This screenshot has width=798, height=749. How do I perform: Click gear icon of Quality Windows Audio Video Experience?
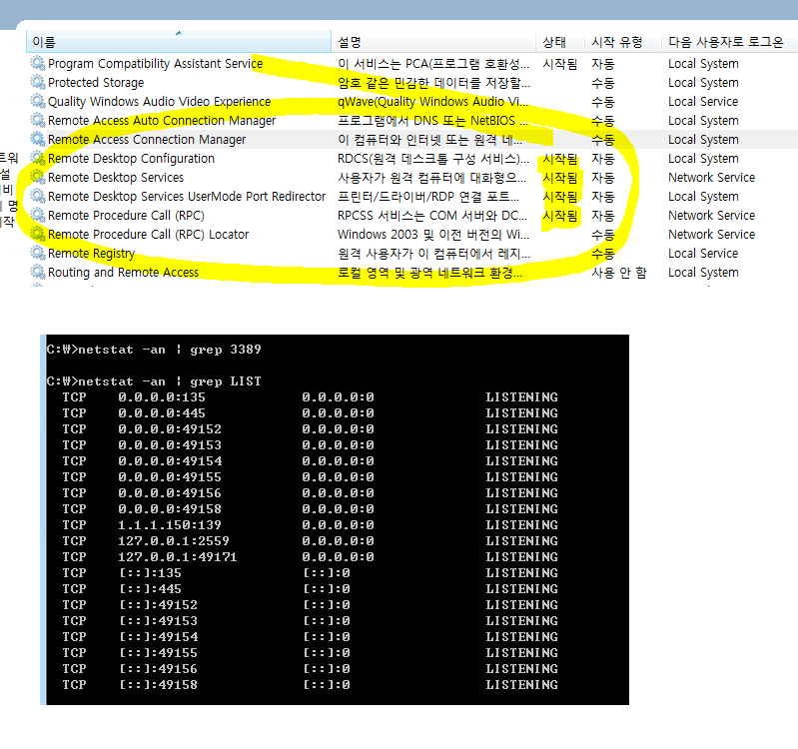(x=38, y=101)
